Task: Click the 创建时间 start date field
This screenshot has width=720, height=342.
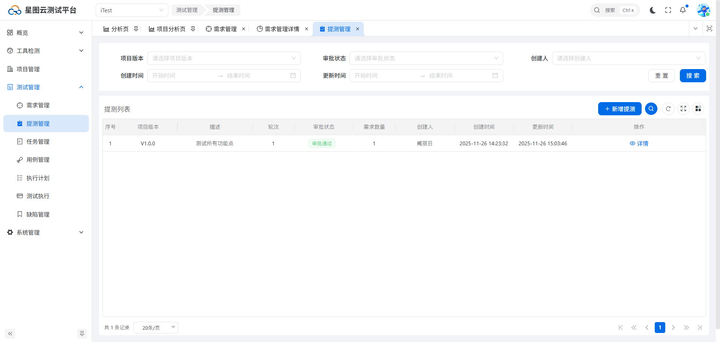Action: pyautogui.click(x=182, y=76)
